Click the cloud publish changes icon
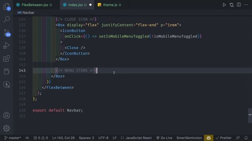 point(27,138)
